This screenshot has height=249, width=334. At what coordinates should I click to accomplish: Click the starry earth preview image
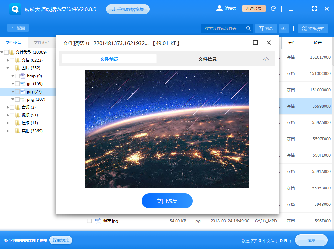167,129
